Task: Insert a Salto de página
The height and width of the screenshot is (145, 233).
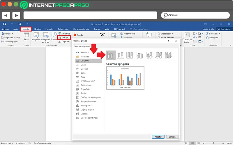Action: tap(10, 41)
